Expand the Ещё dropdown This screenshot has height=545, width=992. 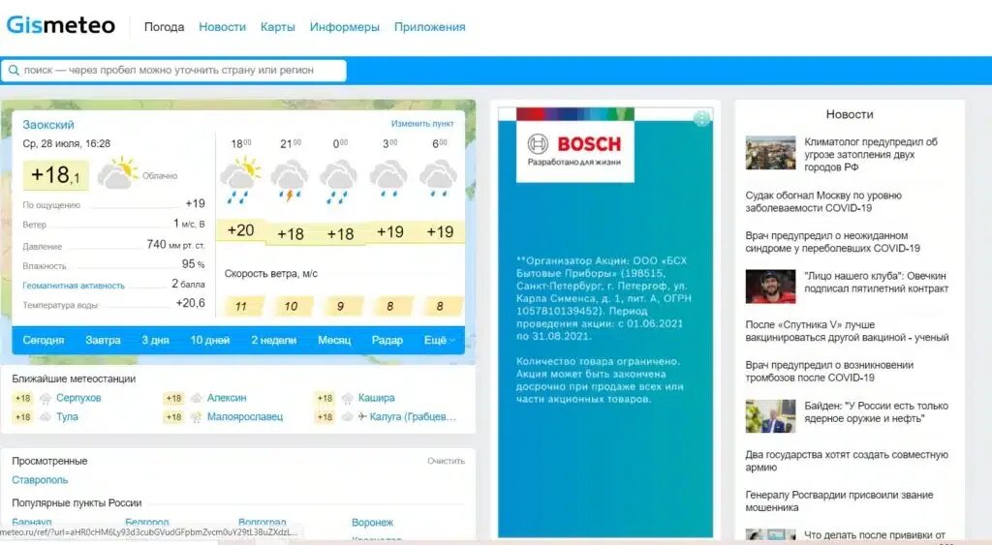pyautogui.click(x=439, y=340)
